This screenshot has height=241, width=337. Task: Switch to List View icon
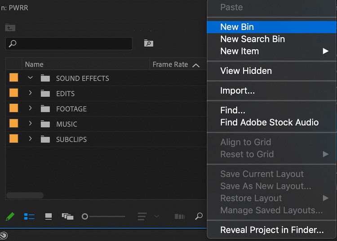click(x=29, y=216)
